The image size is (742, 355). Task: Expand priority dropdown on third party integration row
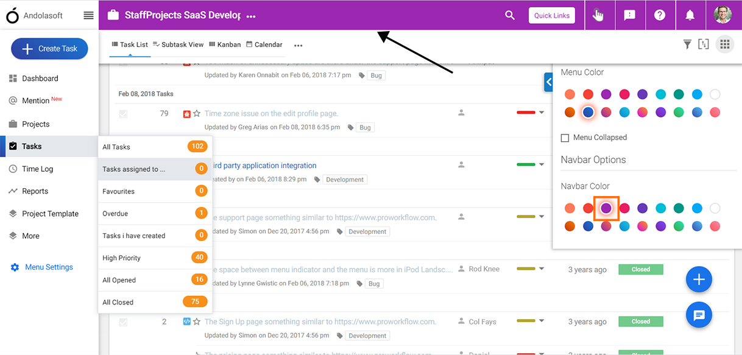click(542, 164)
